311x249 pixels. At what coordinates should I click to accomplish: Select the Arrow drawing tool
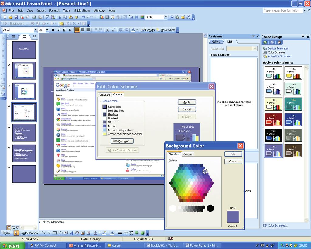click(49, 233)
